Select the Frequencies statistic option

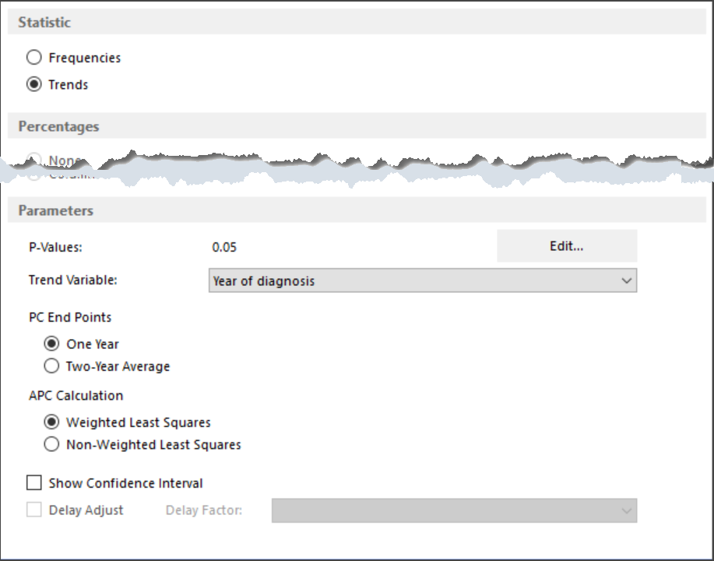[34, 57]
